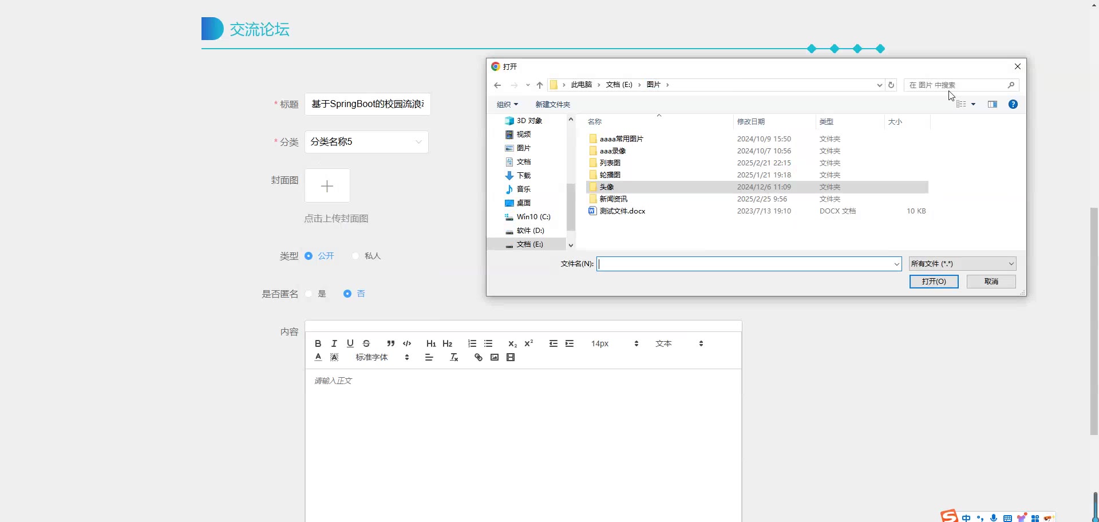Click the strikethrough icon in editor
Viewport: 1099px width, 522px height.
coord(366,343)
